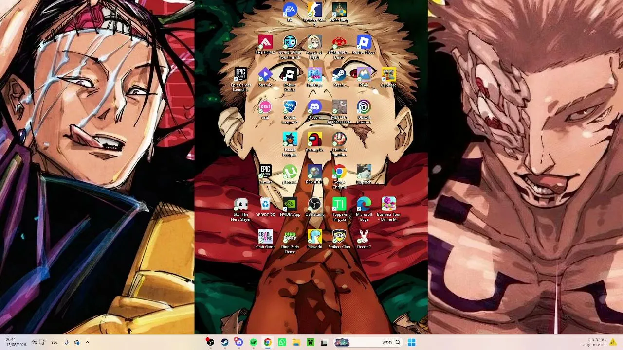This screenshot has width=623, height=350.
Task: Click the Fortnite desktop shortcut
Action: click(265, 175)
